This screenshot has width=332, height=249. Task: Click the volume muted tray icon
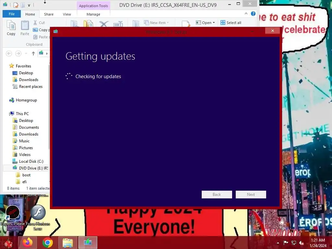(x=302, y=243)
